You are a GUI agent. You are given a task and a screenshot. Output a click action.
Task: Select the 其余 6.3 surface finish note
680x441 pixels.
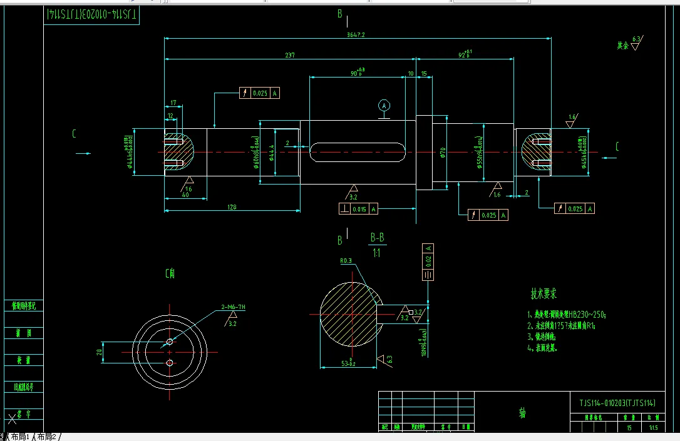(x=630, y=43)
